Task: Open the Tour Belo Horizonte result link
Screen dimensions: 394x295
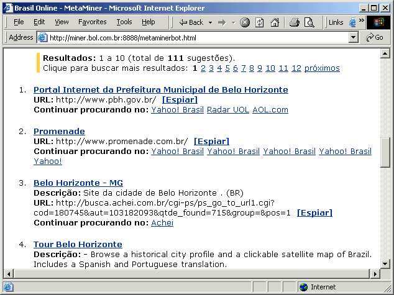Action: pos(78,245)
